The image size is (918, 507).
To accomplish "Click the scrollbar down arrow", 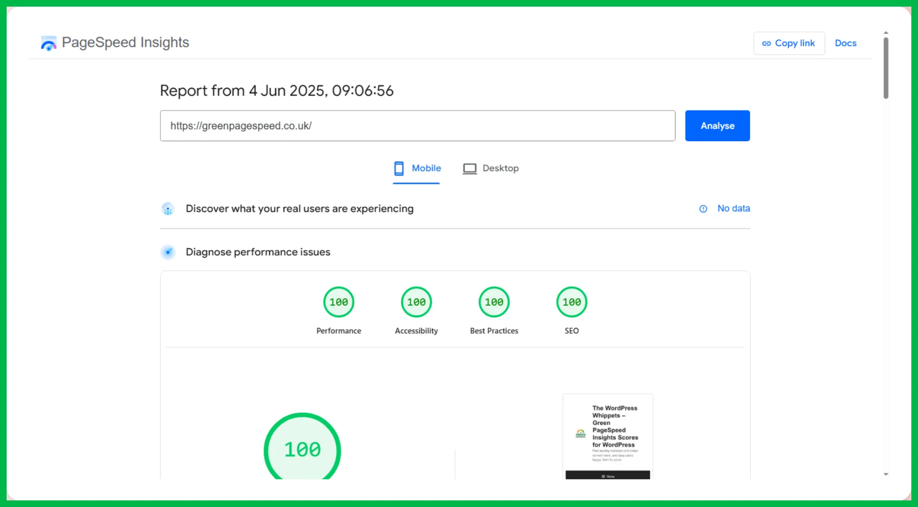I will pyautogui.click(x=886, y=474).
